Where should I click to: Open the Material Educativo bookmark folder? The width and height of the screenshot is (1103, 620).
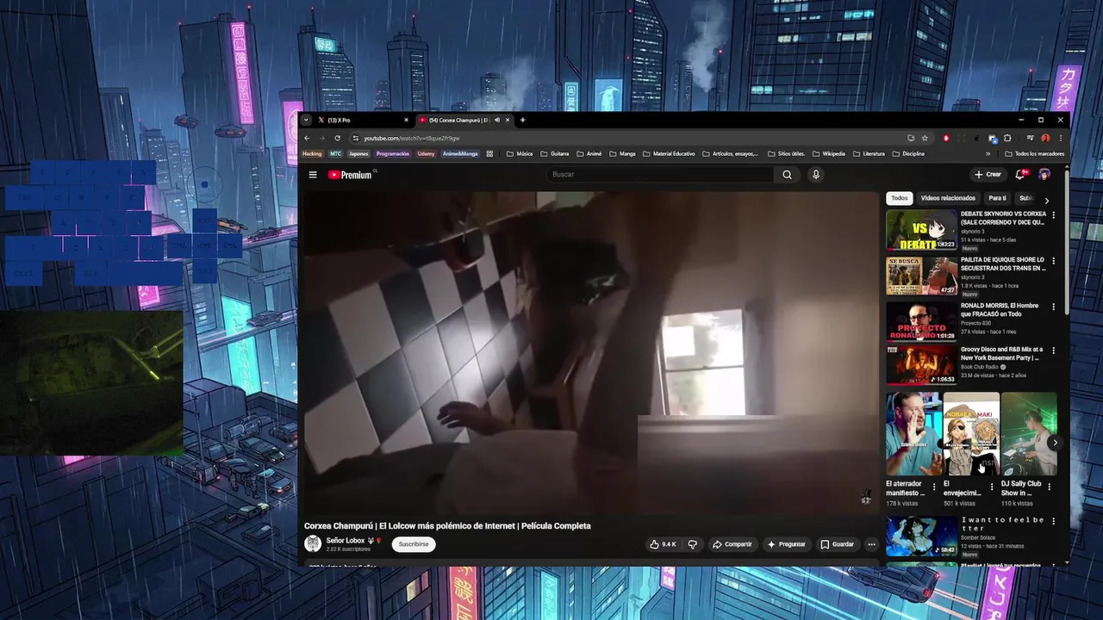point(669,154)
